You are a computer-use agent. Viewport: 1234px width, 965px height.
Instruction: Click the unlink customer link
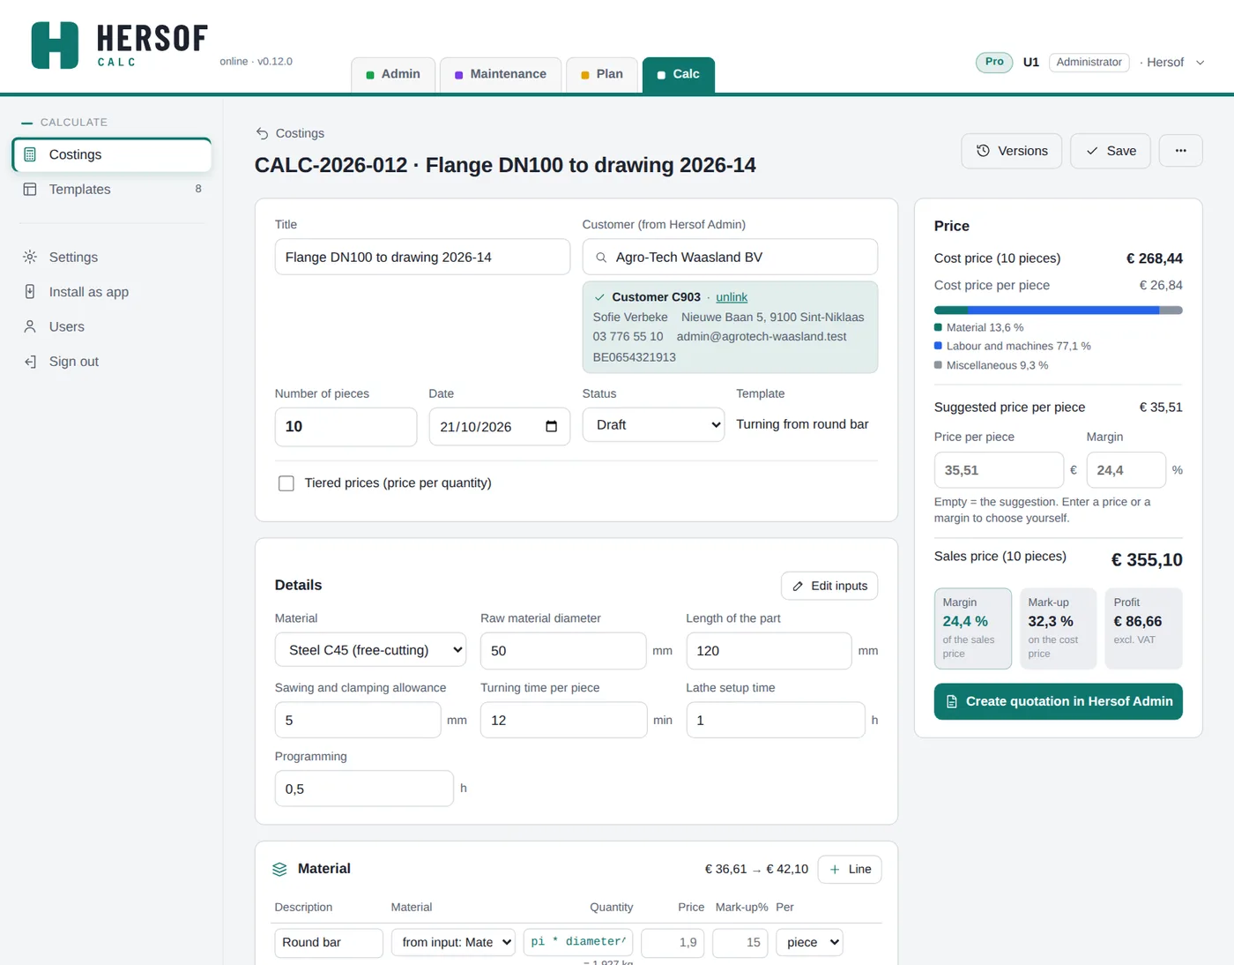731,297
